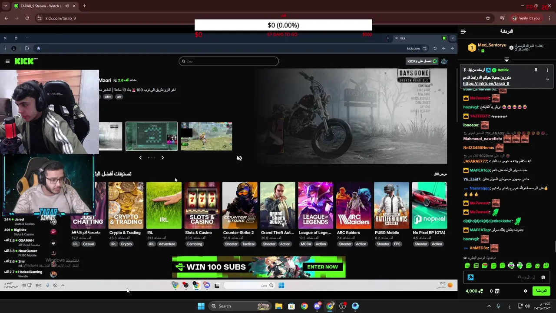Click ENTER NOW on the Win 100 Subs banner
This screenshot has width=556, height=313.
point(322,267)
